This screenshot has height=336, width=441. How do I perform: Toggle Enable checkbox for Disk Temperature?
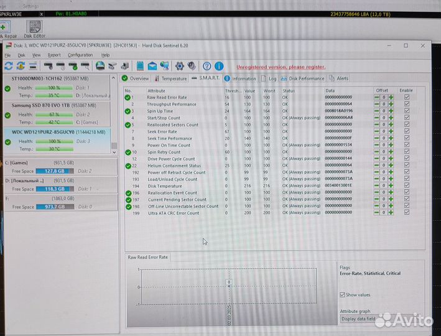[x=406, y=185]
